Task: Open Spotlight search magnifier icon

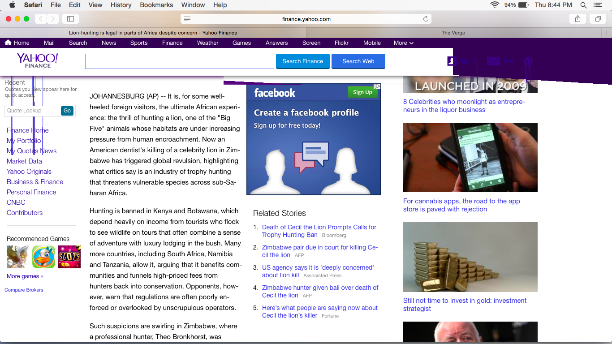Action: 583,5
